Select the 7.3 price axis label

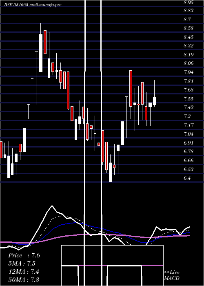click(187, 116)
